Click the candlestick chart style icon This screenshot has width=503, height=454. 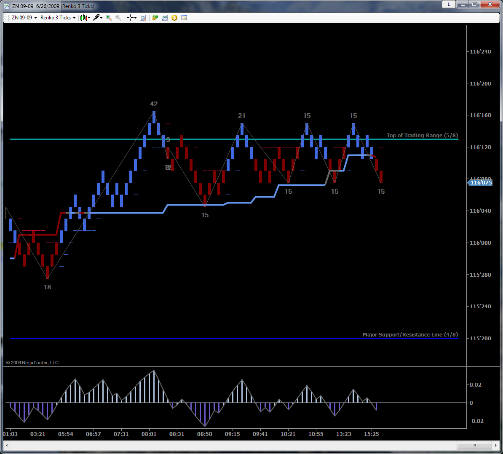point(83,18)
